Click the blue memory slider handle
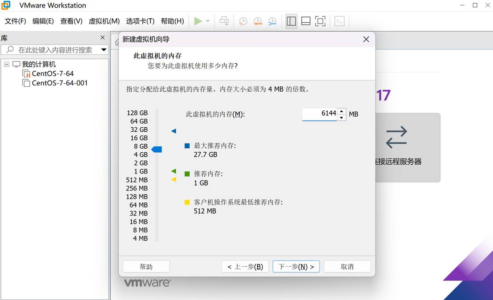493x300 pixels. pos(157,150)
